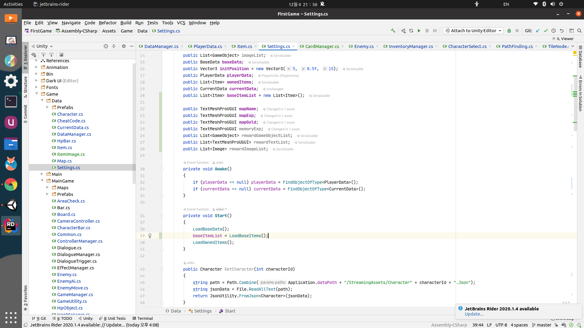
Task: Open the Database side panel
Action: [580, 56]
